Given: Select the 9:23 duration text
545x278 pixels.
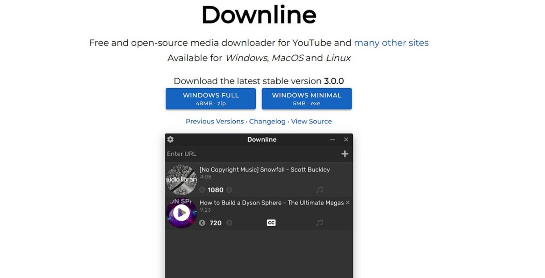Looking at the screenshot, I should click(x=206, y=210).
